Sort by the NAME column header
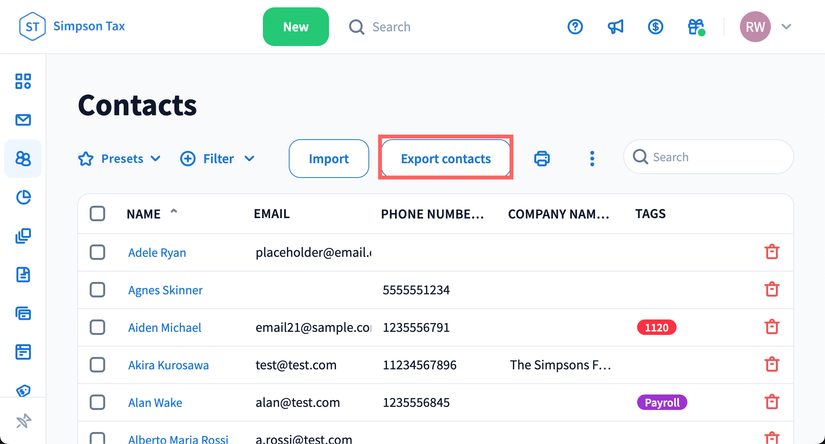This screenshot has width=825, height=444. click(144, 214)
